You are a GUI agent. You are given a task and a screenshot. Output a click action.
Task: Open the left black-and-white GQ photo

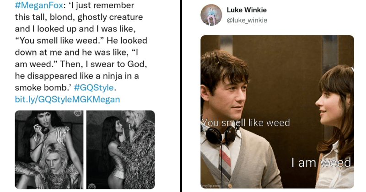point(49,149)
